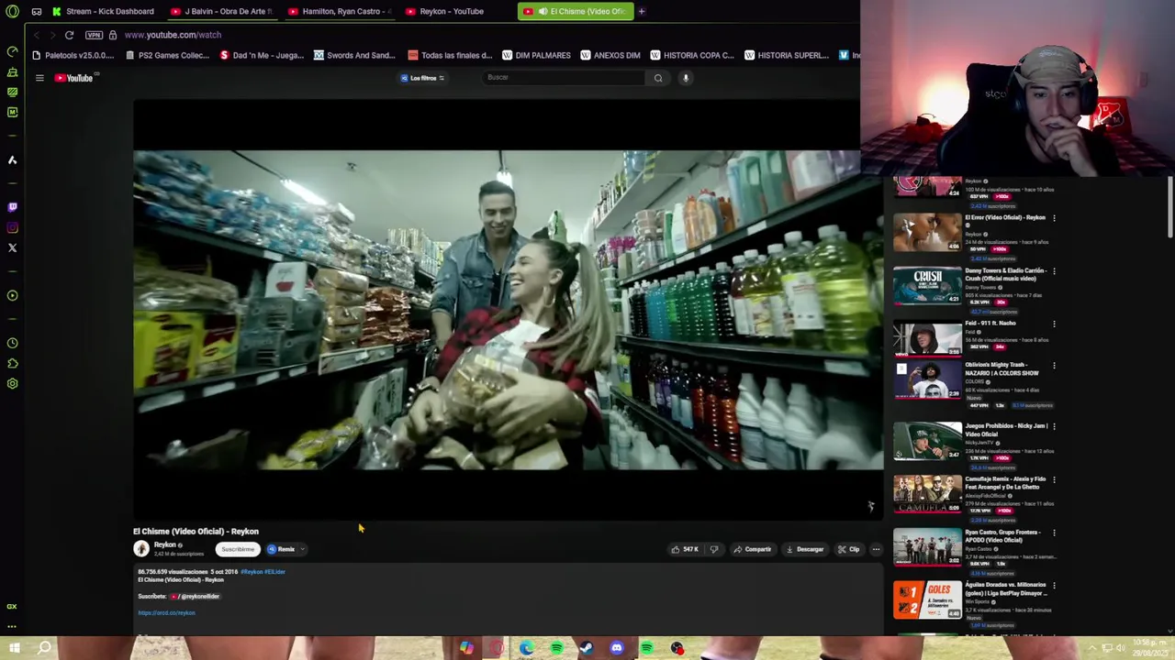Reload the page with the refresh icon

coord(69,35)
